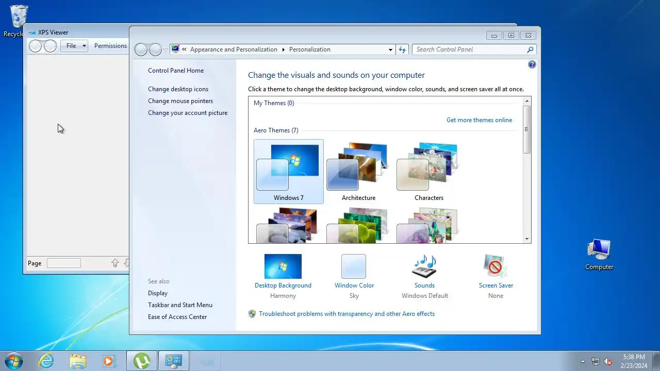Click the Show desktop strip at the taskbar end
660x371 pixels.
(656, 361)
